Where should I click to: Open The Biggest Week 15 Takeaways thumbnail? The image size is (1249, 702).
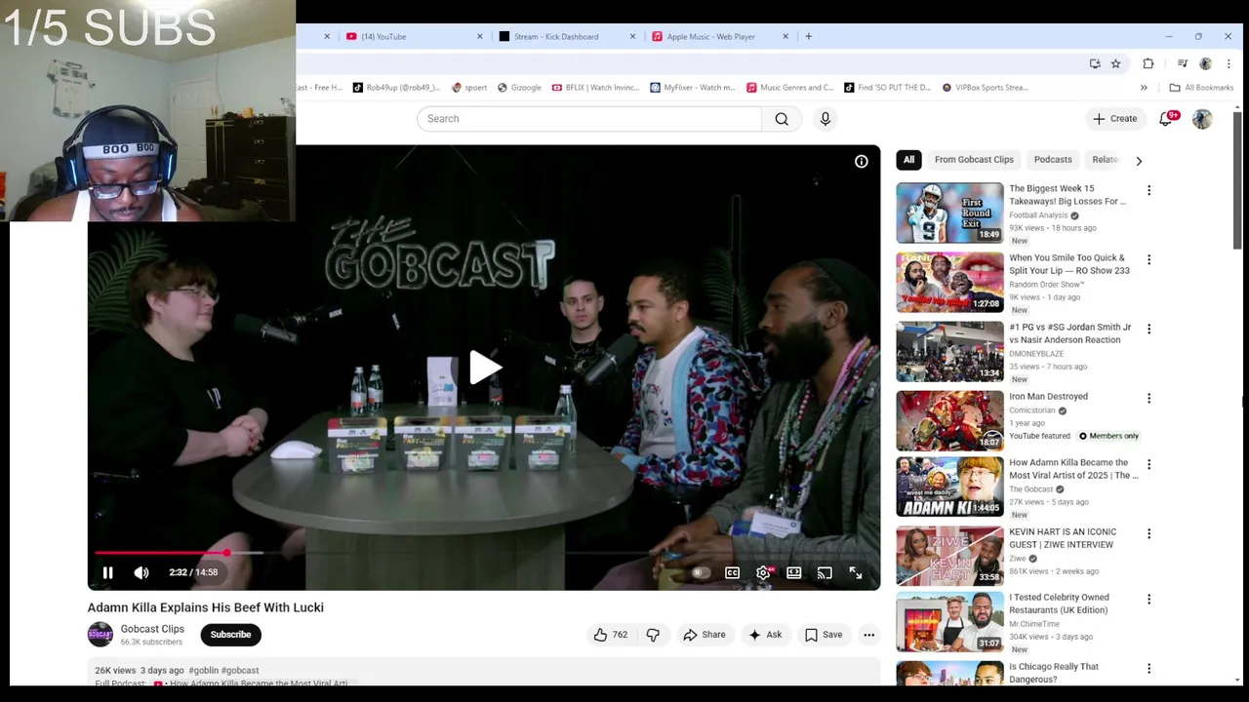tap(949, 213)
